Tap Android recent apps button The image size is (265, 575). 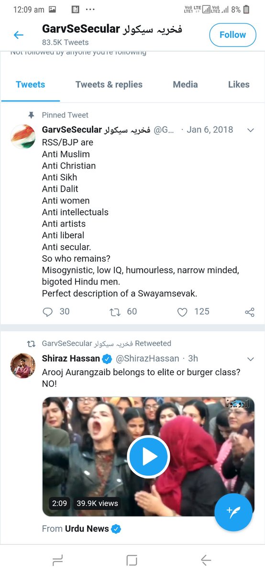pos(57,560)
